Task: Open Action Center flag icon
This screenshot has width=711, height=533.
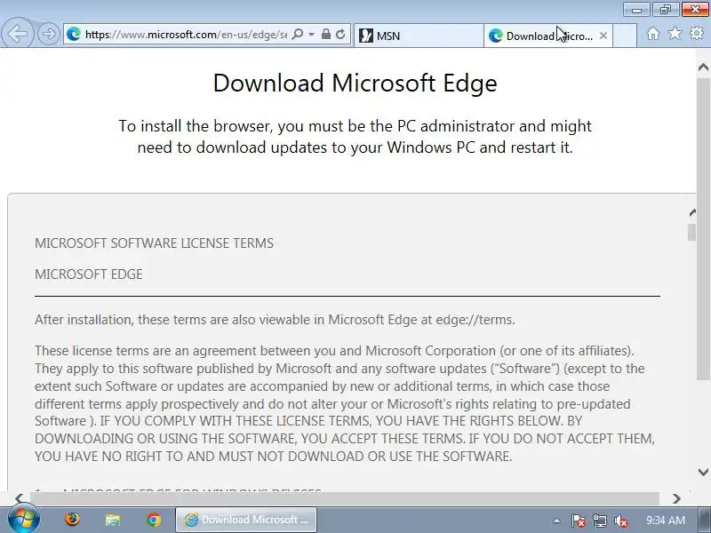Action: [x=578, y=521]
